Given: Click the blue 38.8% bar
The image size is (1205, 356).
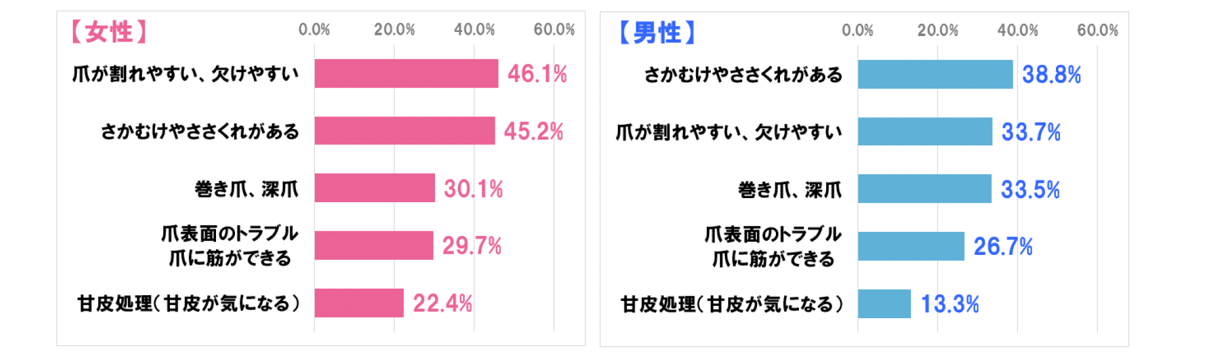Looking at the screenshot, I should [x=935, y=75].
